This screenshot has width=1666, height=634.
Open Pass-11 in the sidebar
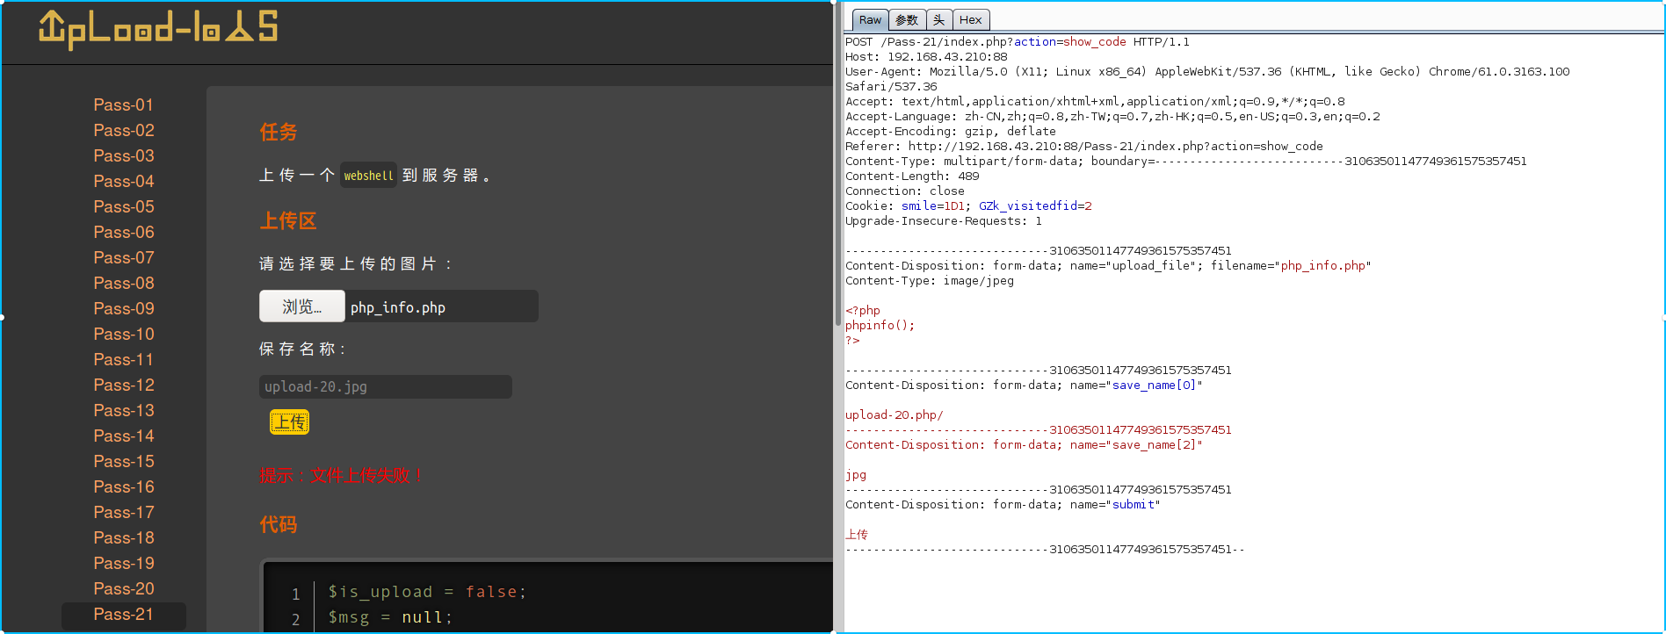pyautogui.click(x=124, y=359)
